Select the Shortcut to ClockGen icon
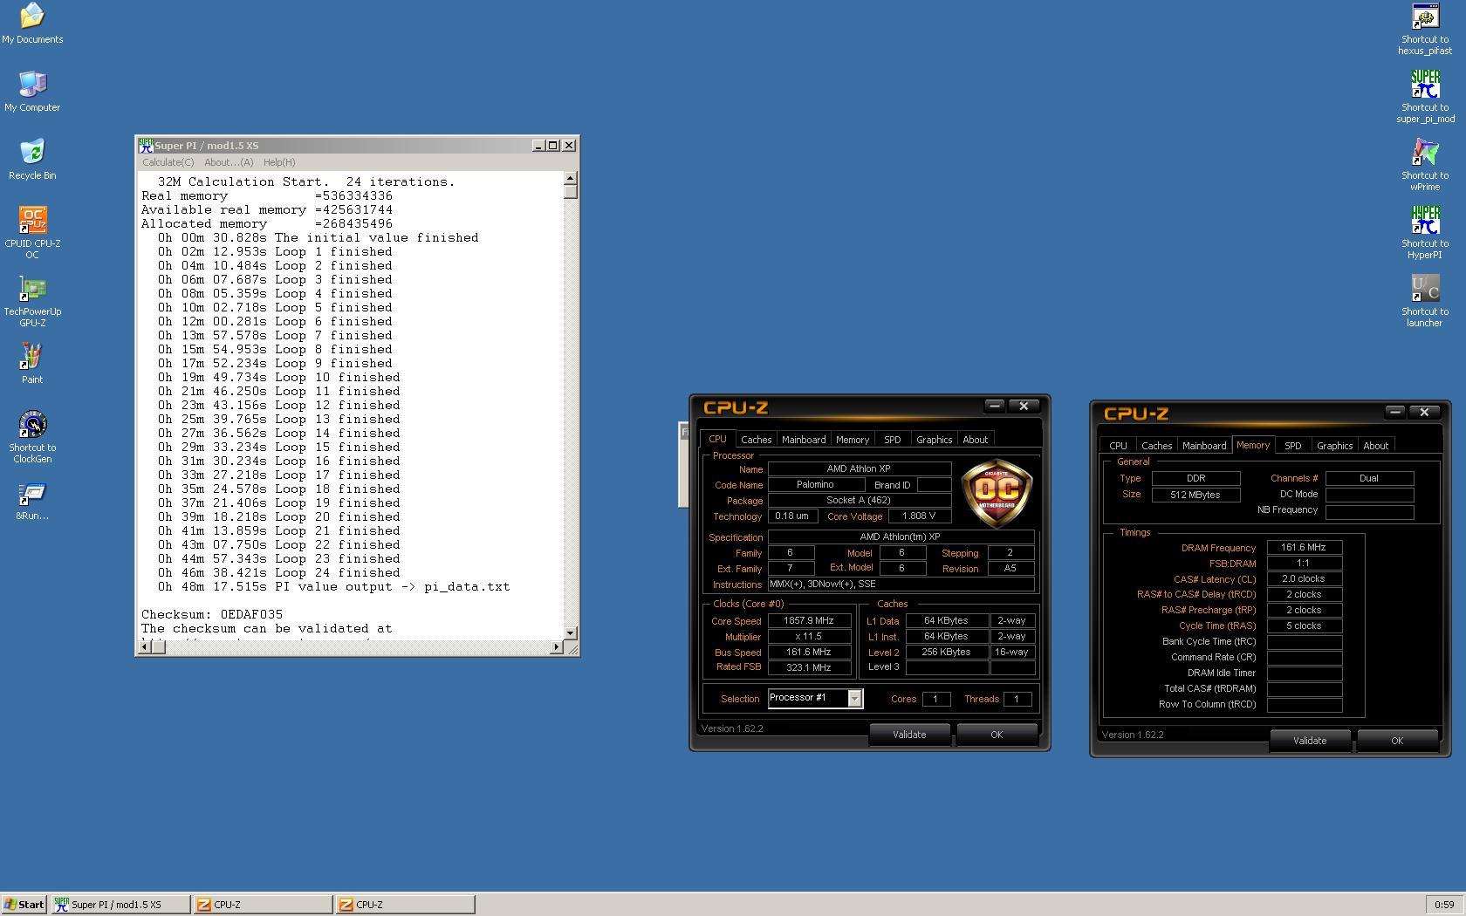The image size is (1466, 916). point(32,437)
